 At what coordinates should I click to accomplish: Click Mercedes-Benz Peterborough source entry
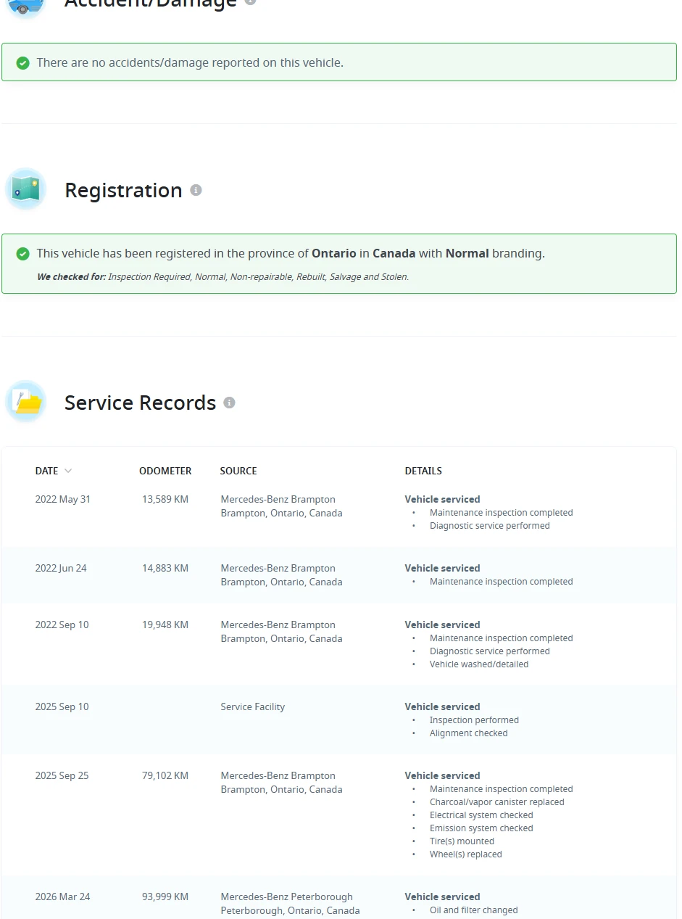click(290, 904)
